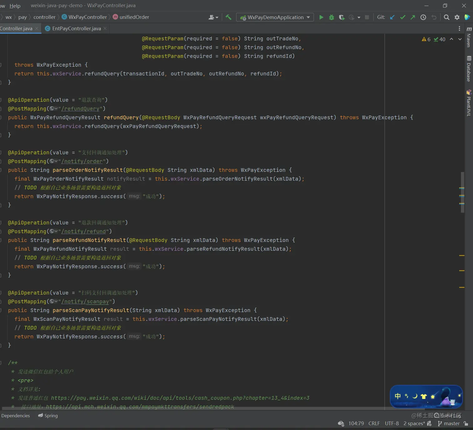Push commits with the Git push arrow

[413, 17]
